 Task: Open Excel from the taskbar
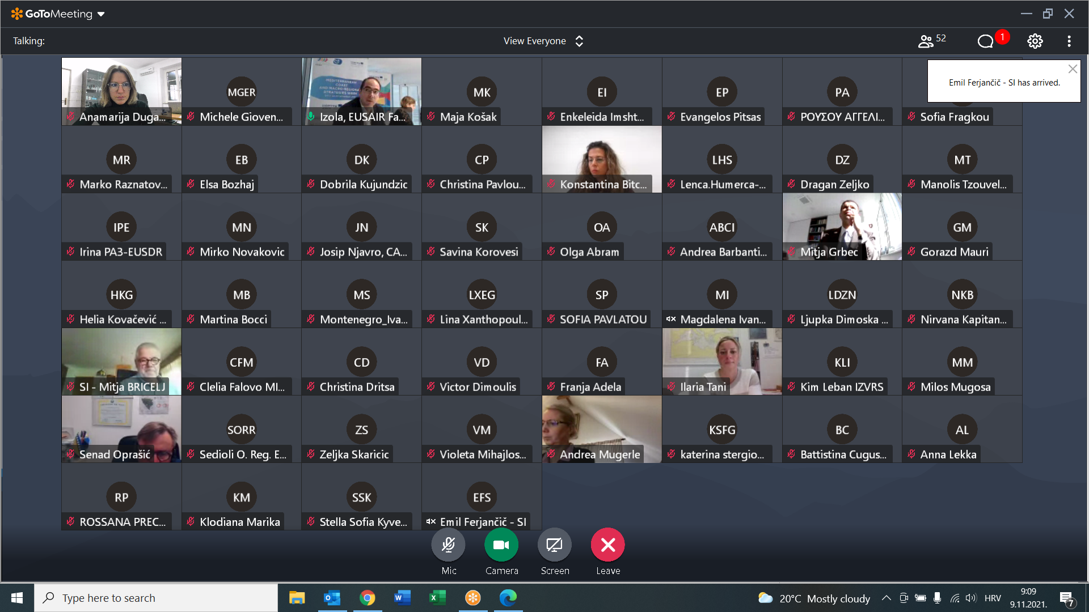pos(437,598)
